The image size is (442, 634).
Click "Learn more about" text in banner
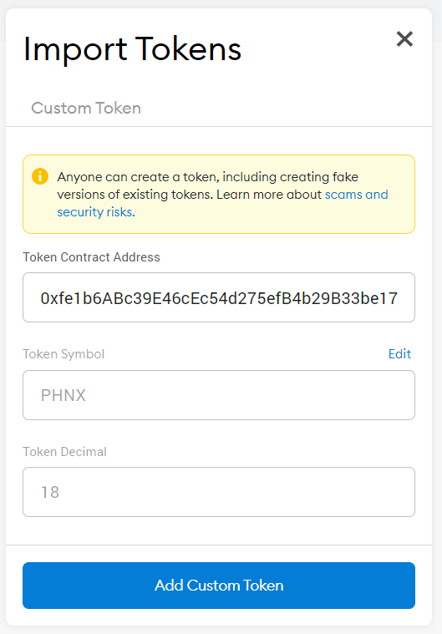269,195
